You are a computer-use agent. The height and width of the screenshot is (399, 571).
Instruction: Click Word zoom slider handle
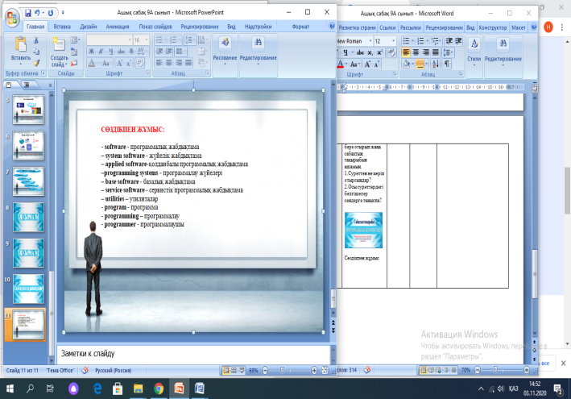click(x=495, y=370)
